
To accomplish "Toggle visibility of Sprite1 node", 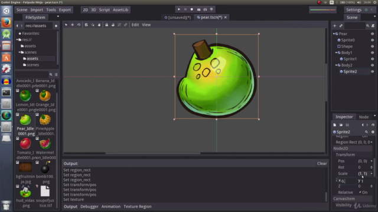I will [373, 59].
